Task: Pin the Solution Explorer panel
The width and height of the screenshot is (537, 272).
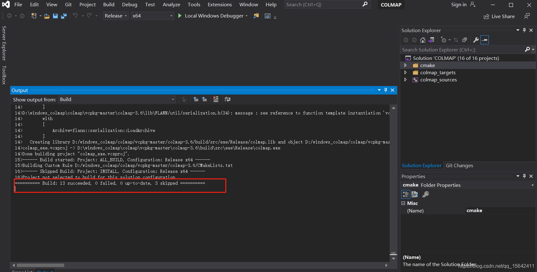Action: coord(524,30)
